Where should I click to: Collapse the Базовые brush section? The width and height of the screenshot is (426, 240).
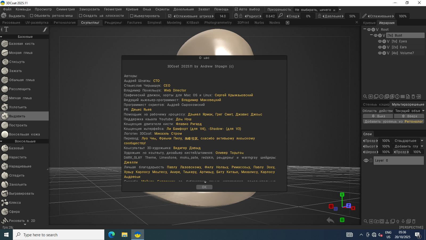pyautogui.click(x=2, y=37)
